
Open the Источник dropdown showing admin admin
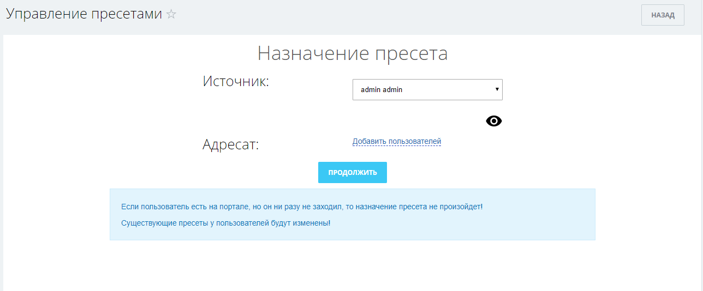coord(427,90)
